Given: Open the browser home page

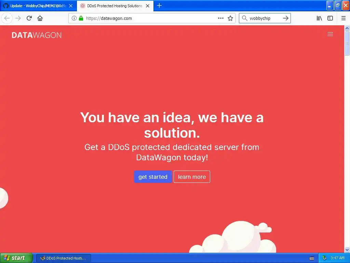Looking at the screenshot, I should (x=40, y=18).
